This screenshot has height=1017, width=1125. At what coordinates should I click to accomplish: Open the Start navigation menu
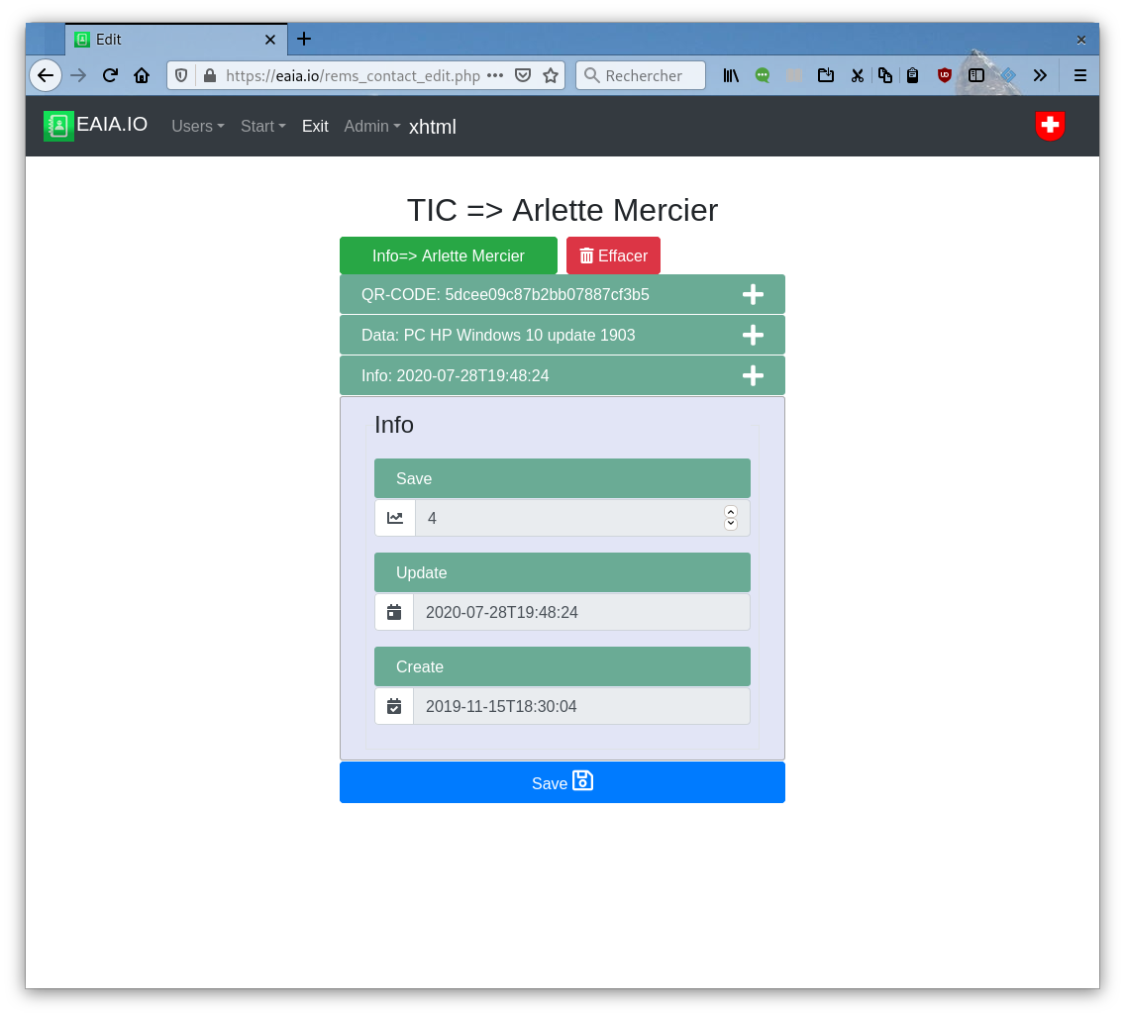point(262,126)
